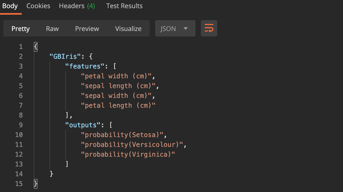
Task: Open the Headers (4) tab
Action: (x=77, y=6)
